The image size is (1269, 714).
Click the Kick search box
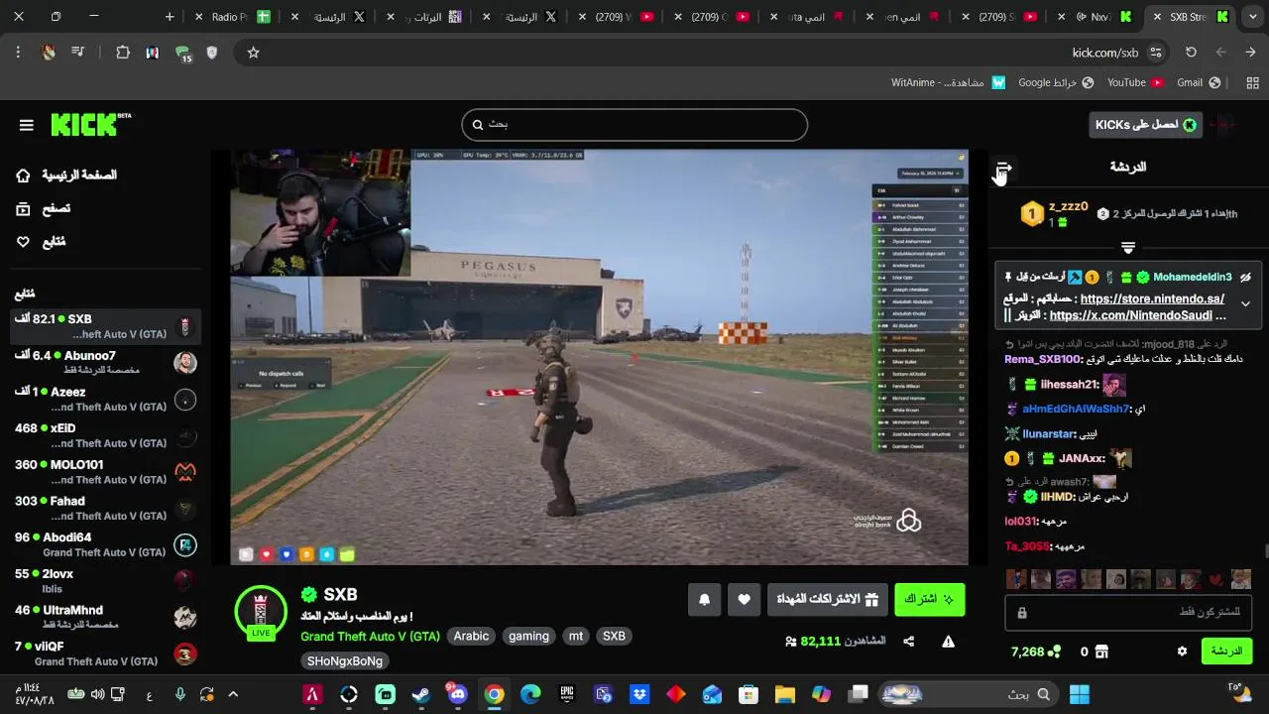tap(634, 124)
